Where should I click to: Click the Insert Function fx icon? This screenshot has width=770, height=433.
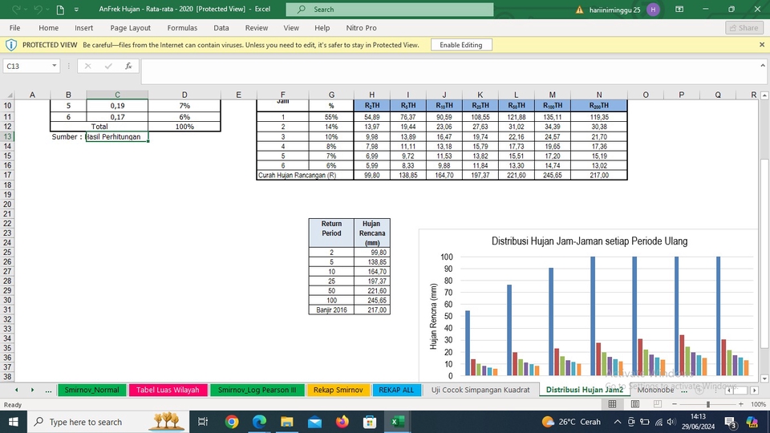pyautogui.click(x=128, y=67)
